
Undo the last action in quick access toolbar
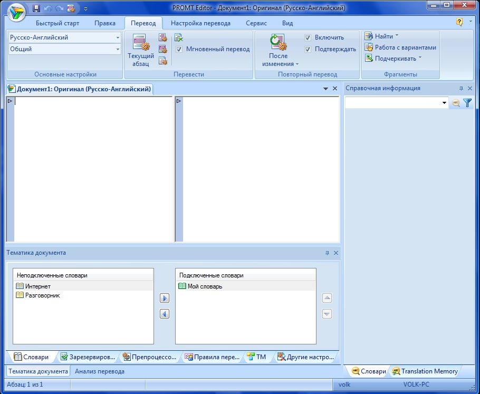(48, 8)
